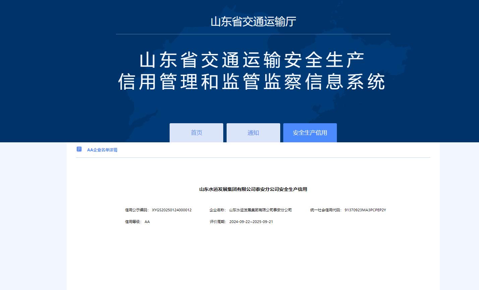This screenshot has width=479, height=290.
Task: Click the 山东省交通运输厅 header title
Action: [x=253, y=22]
